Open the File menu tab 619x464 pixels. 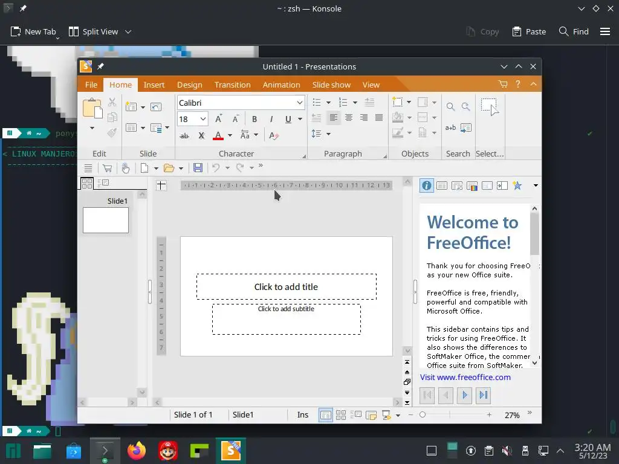pos(91,85)
